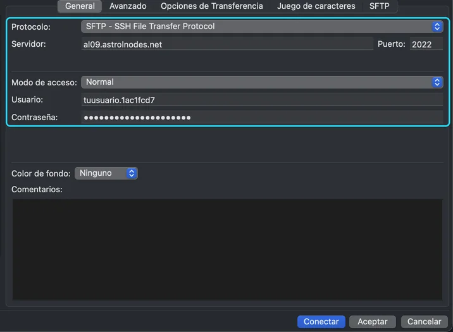Click the Usuario input field
This screenshot has width=453, height=332.
coord(262,100)
